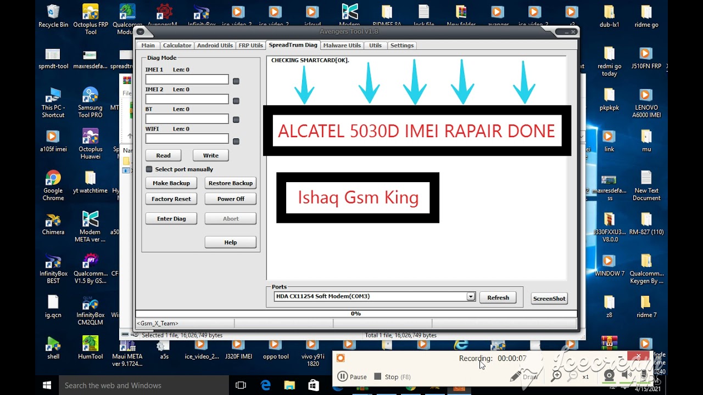Click the Draw pencil in the recorder bar
Image resolution: width=703 pixels, height=395 pixels.
(523, 376)
